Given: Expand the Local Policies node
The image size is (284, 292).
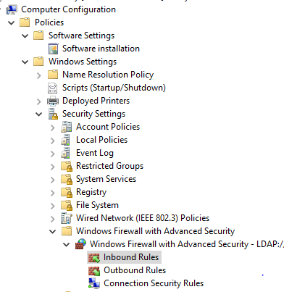Looking at the screenshot, I should 53,141.
